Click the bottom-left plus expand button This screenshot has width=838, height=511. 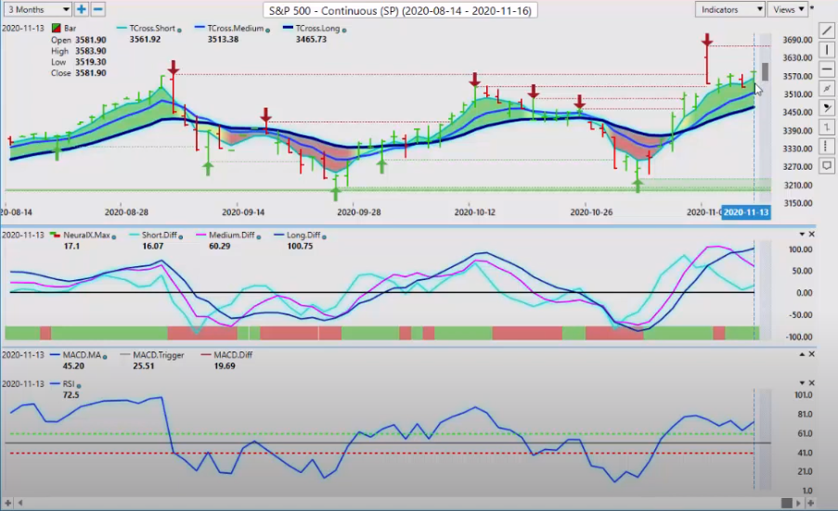[7, 503]
